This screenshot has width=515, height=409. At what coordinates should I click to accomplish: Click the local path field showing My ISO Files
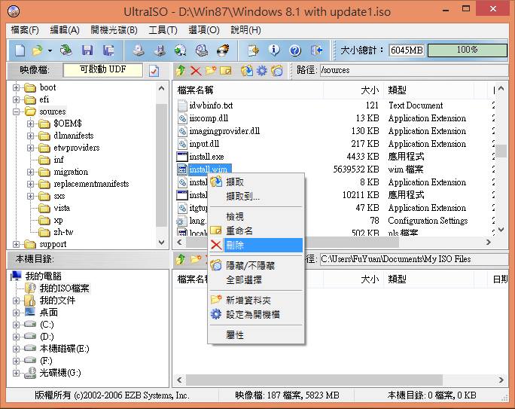(x=414, y=259)
